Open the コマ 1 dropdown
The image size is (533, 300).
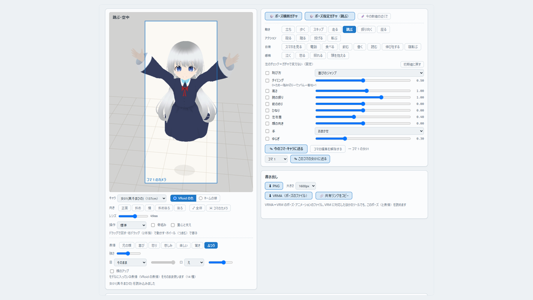[276, 159]
